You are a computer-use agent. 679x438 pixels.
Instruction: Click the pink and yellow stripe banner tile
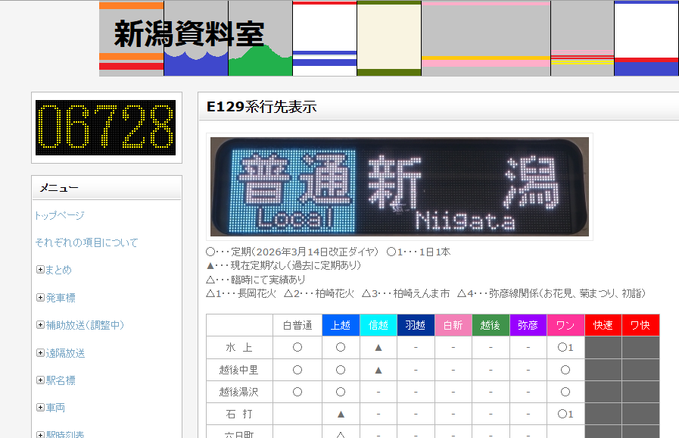point(486,38)
